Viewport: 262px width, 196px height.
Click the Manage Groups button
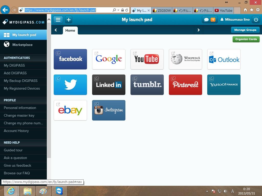tap(245, 30)
